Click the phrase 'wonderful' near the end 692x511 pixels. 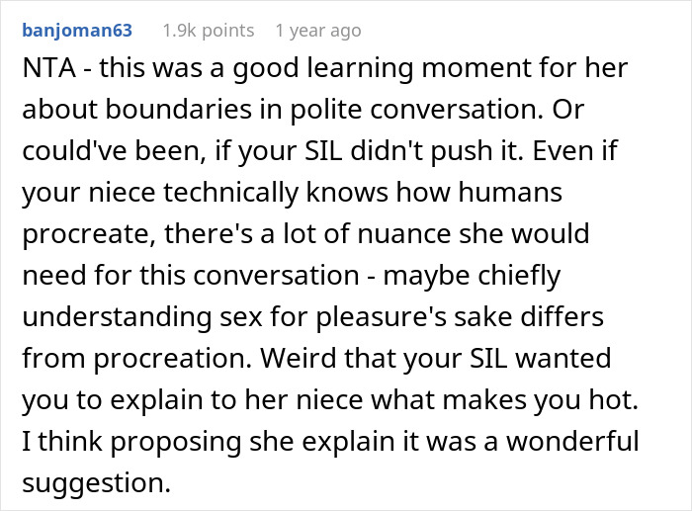[x=572, y=441]
